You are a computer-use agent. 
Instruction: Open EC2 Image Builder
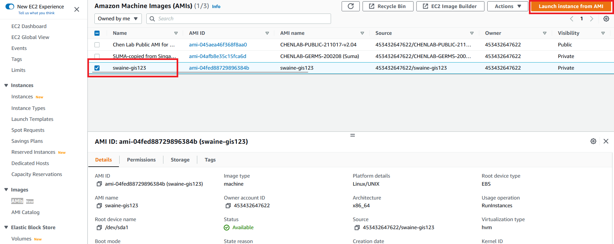pyautogui.click(x=450, y=6)
